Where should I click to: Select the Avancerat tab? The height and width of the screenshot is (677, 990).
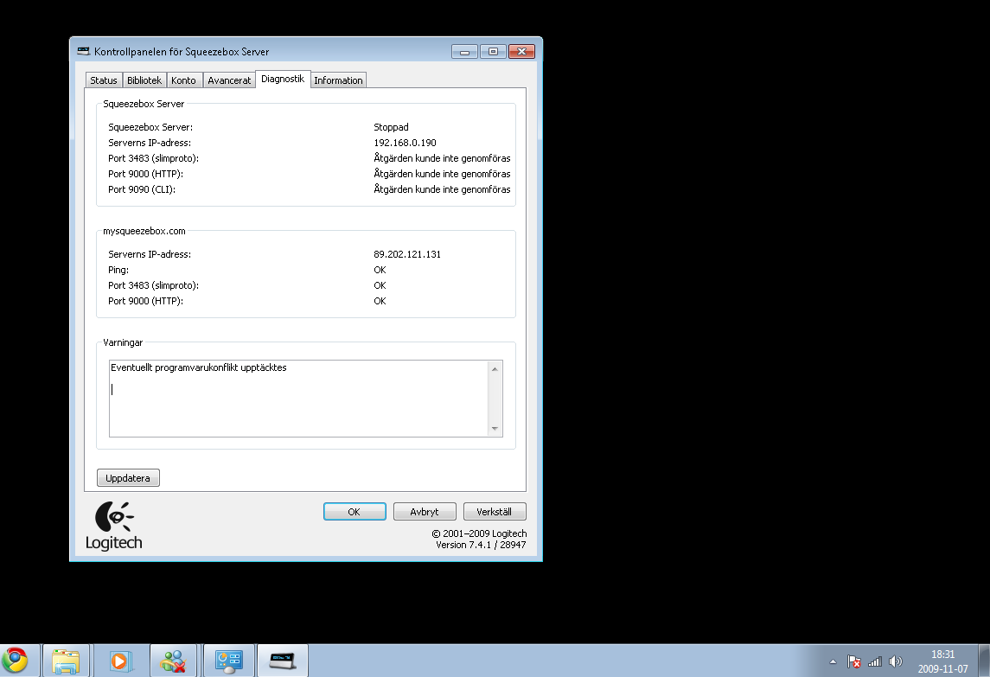pos(229,80)
